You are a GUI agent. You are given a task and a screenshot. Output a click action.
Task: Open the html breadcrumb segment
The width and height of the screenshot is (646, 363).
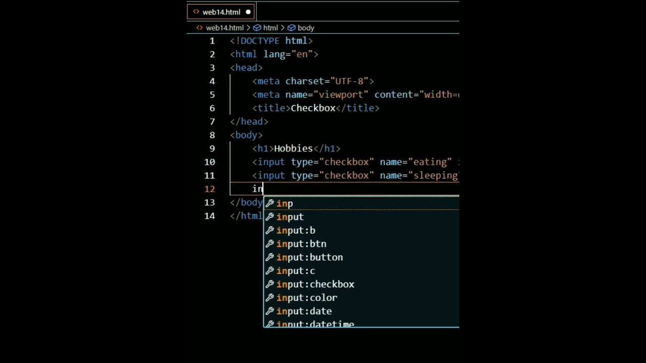pos(271,28)
